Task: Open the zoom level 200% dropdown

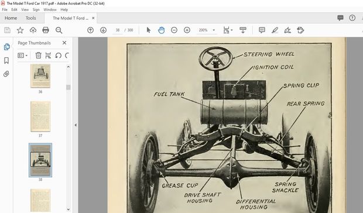Action: tap(214, 30)
